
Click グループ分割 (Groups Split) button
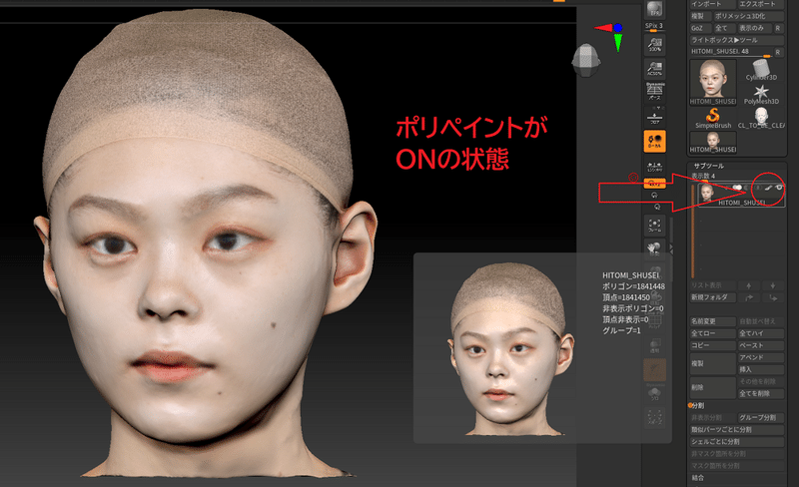tap(761, 418)
